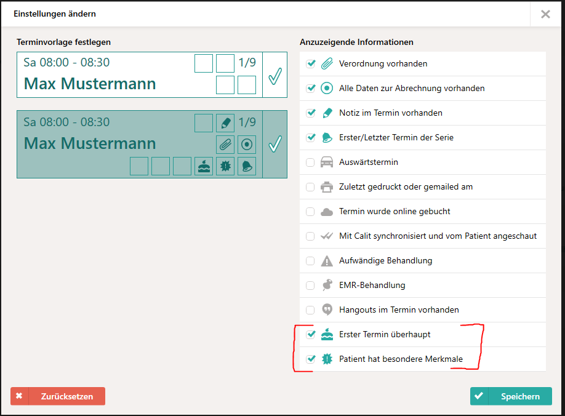Image resolution: width=565 pixels, height=416 pixels.
Task: Click the paperclip icon in the shaded appointment template
Action: (225, 145)
